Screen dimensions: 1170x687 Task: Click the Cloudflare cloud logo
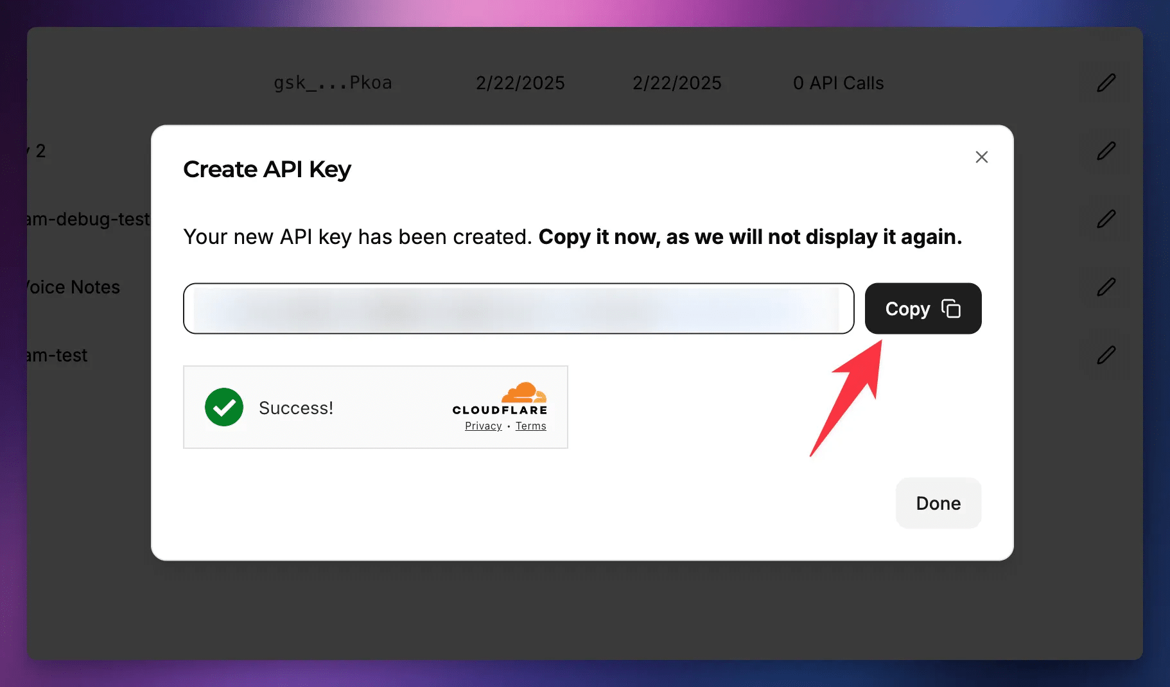[x=523, y=392]
